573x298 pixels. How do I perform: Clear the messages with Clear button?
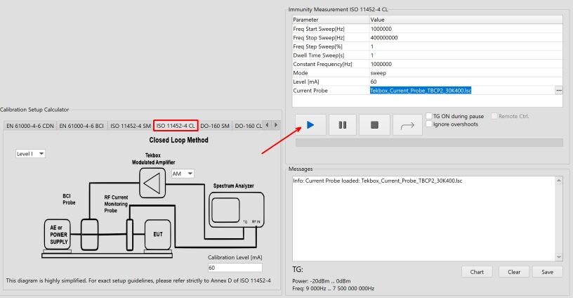(x=514, y=272)
